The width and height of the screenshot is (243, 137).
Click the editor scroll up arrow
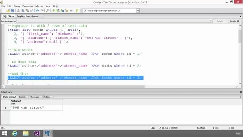point(240,25)
